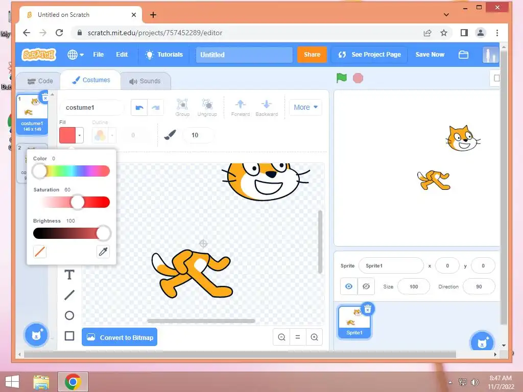This screenshot has height=392, width=523.
Task: Show the sprite with the eye icon
Action: pyautogui.click(x=349, y=286)
